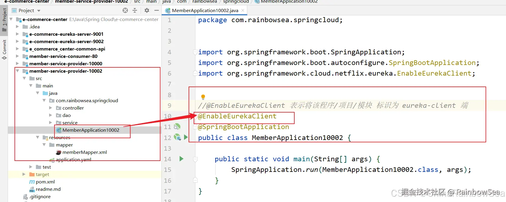Click the main breadcrumb in navigation bar
The height and width of the screenshot is (202, 506).
pos(151,2)
